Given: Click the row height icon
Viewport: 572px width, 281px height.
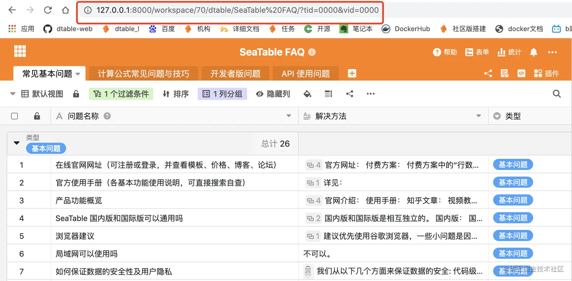Looking at the screenshot, I should pyautogui.click(x=328, y=94).
